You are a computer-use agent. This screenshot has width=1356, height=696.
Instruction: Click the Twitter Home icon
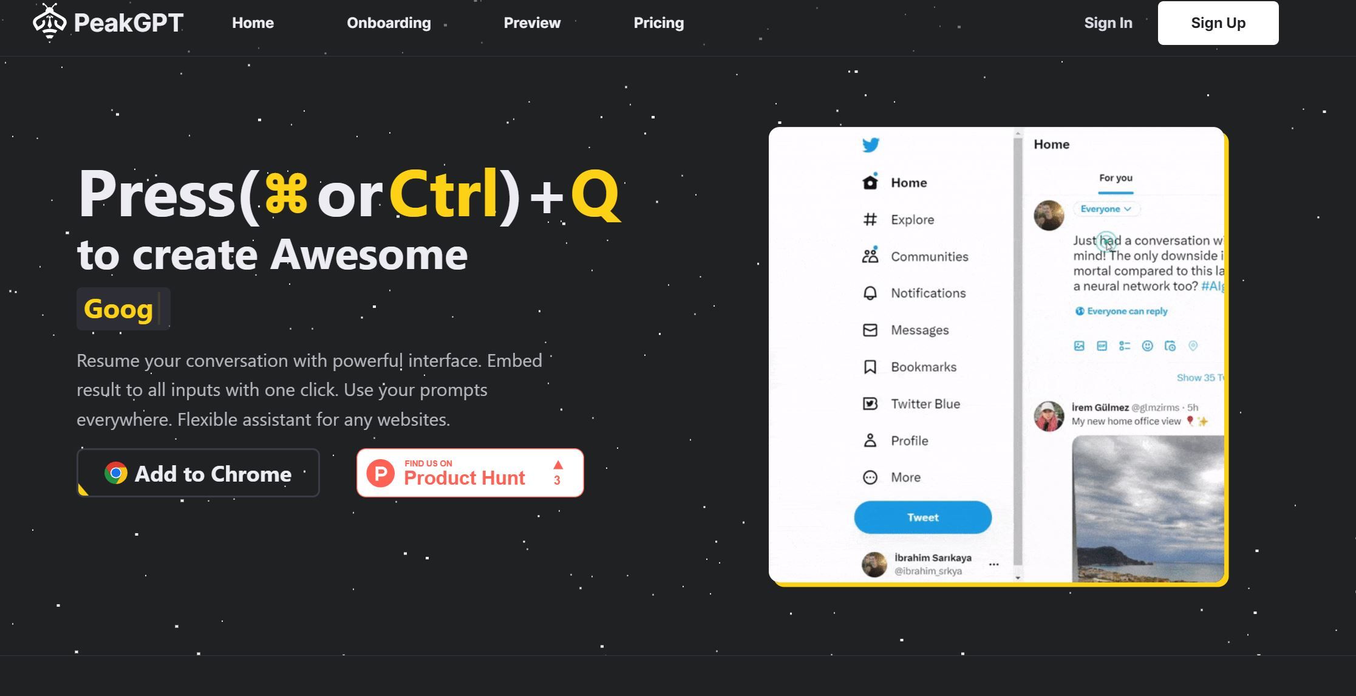tap(870, 182)
